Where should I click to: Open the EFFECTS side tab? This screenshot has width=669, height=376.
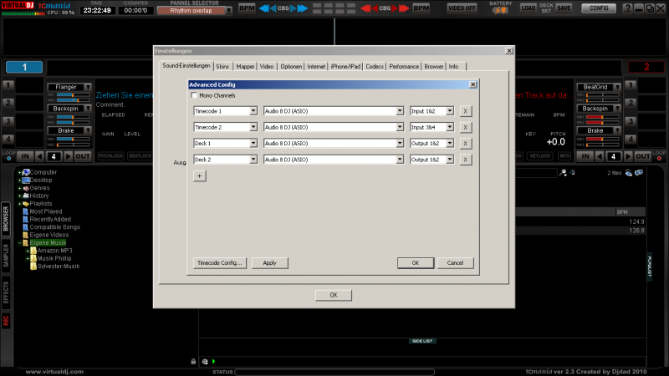[x=6, y=293]
